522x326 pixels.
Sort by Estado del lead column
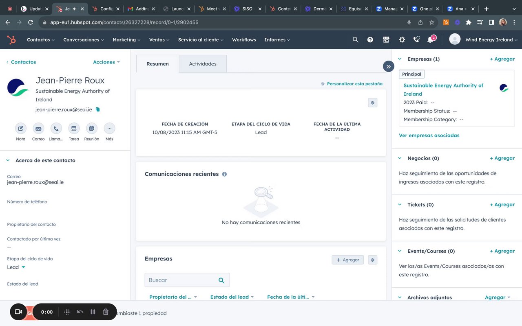click(x=232, y=297)
